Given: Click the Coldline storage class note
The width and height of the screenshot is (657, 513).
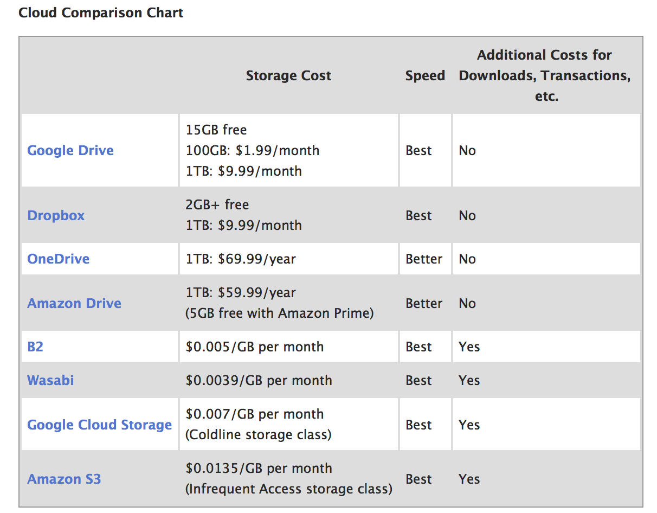Looking at the screenshot, I should [x=259, y=435].
